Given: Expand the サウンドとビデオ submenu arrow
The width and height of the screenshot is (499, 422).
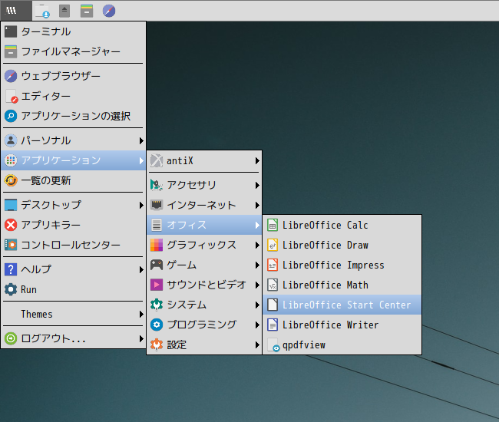Looking at the screenshot, I should [x=257, y=285].
